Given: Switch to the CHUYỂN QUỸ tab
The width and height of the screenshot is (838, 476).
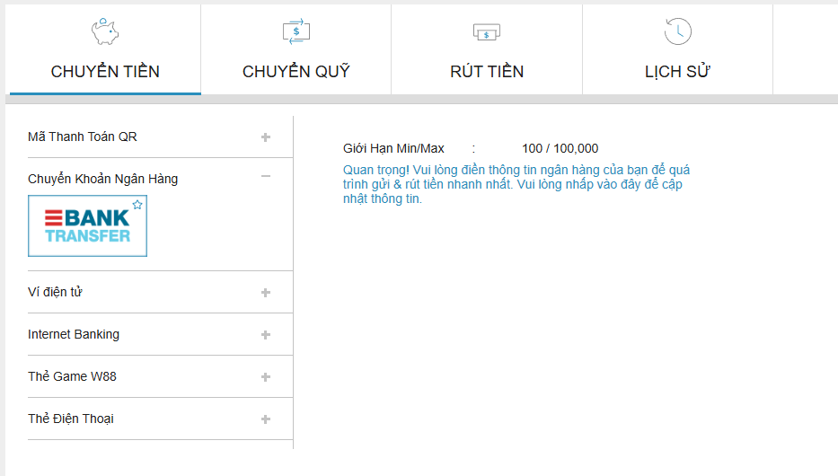Looking at the screenshot, I should (296, 72).
